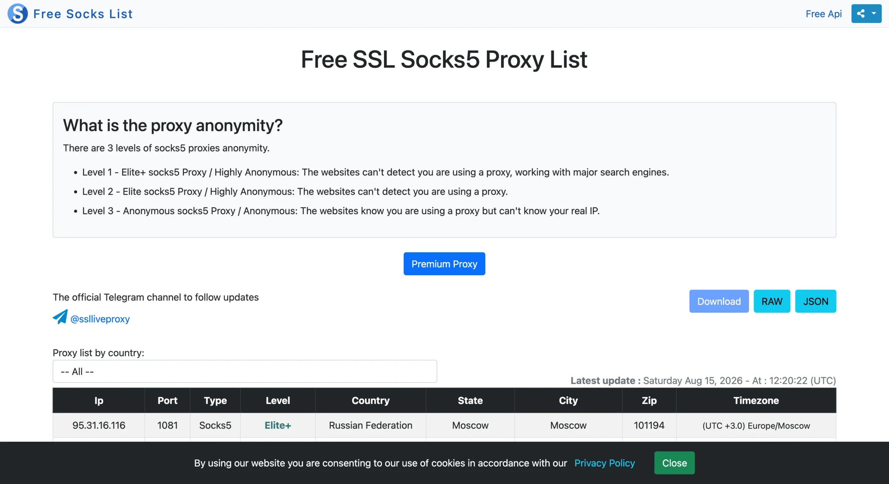
Task: Sort by the Type column header
Action: (x=215, y=400)
